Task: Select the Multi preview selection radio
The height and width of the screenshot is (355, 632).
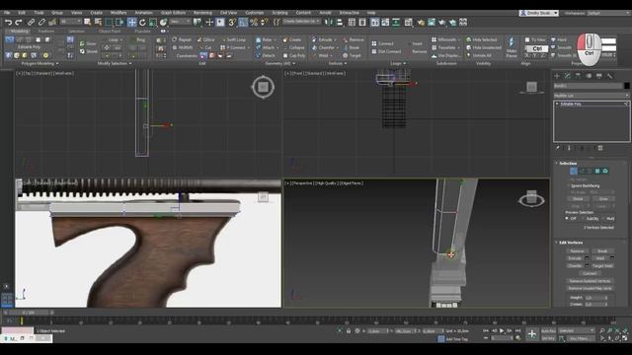Action: (x=603, y=219)
